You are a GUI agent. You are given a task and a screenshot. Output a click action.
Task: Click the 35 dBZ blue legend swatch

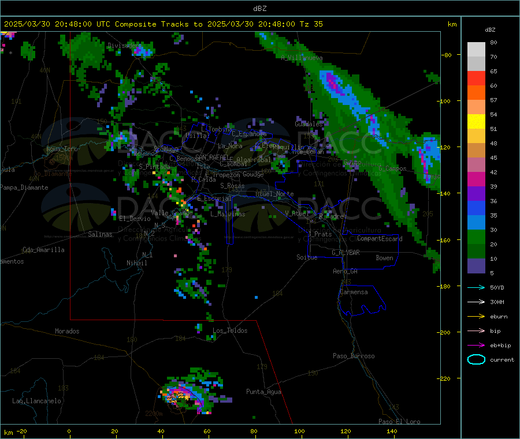pos(476,208)
